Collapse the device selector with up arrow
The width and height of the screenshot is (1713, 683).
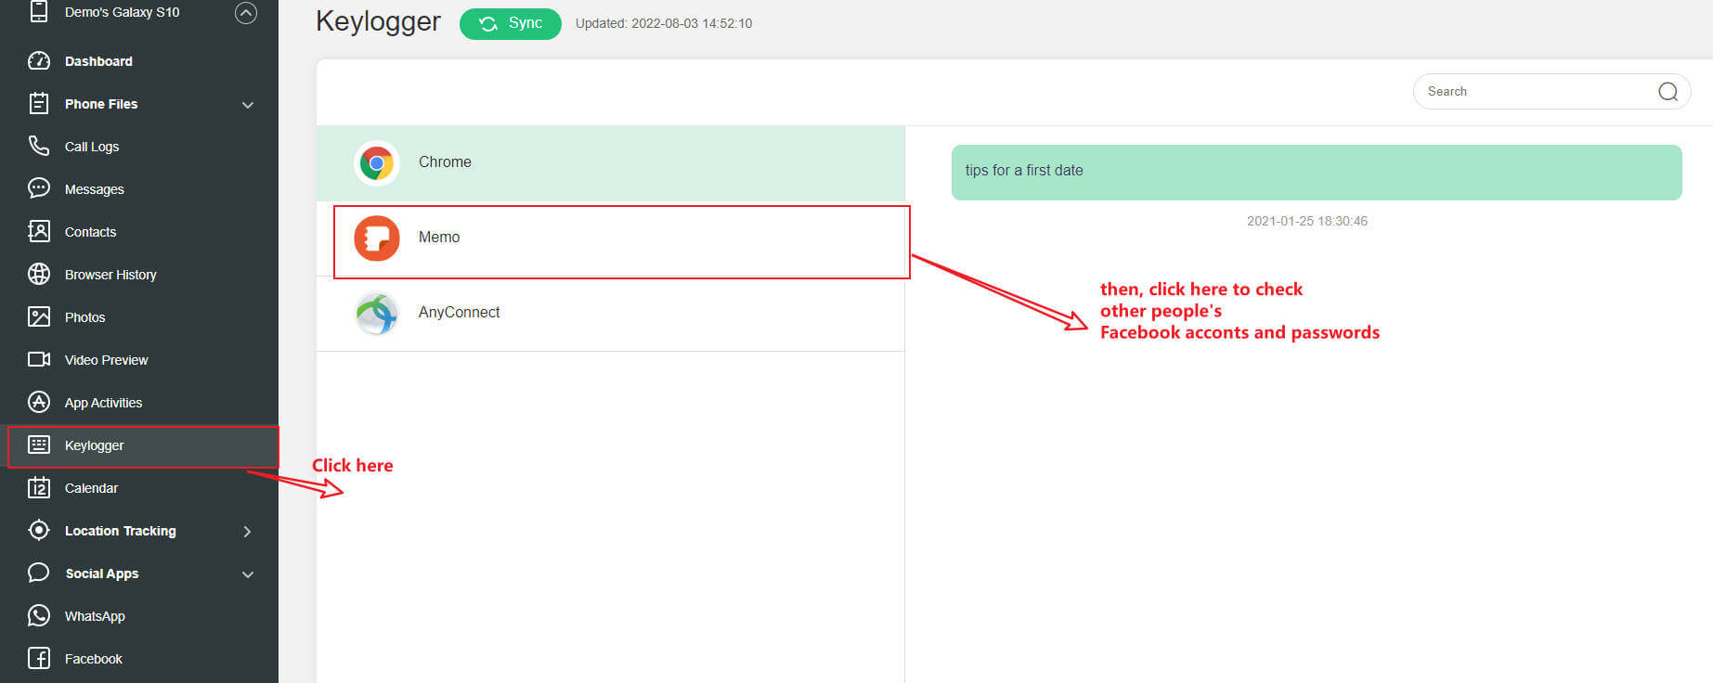[x=246, y=12]
